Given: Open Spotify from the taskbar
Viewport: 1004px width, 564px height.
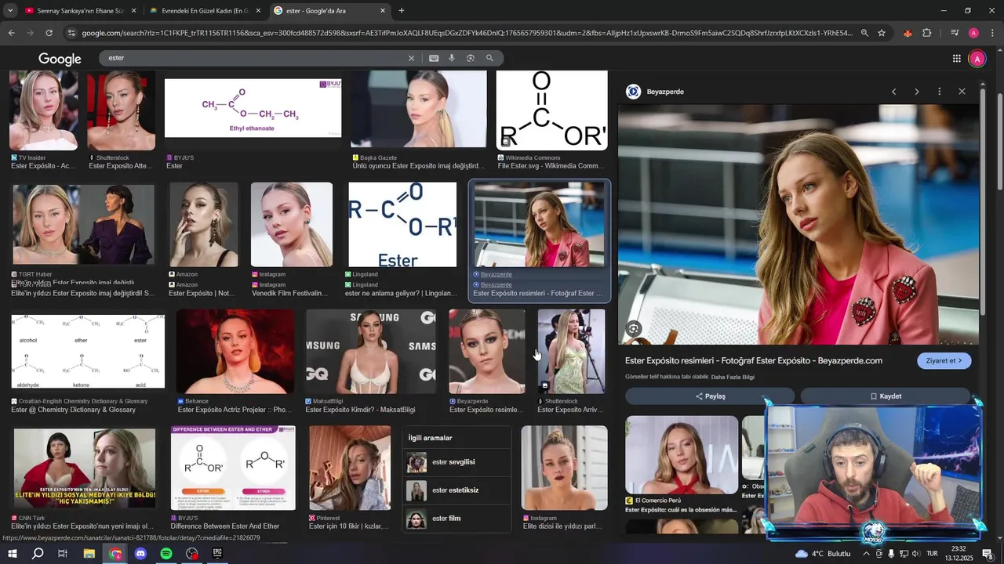Looking at the screenshot, I should point(166,554).
